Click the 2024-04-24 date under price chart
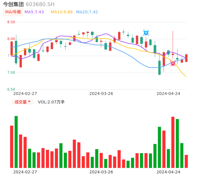Screen dimensions: 200x176 (x=169, y=94)
